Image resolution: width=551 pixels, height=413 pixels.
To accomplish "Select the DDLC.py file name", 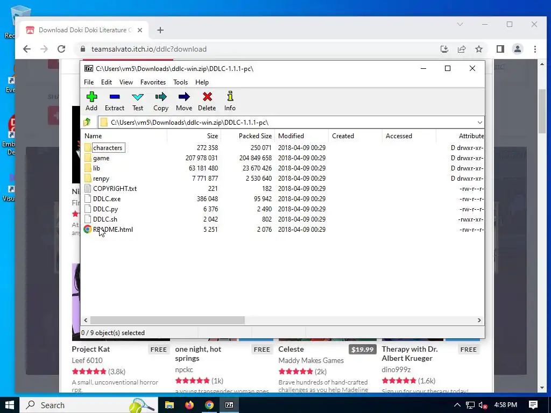I will click(x=105, y=209).
